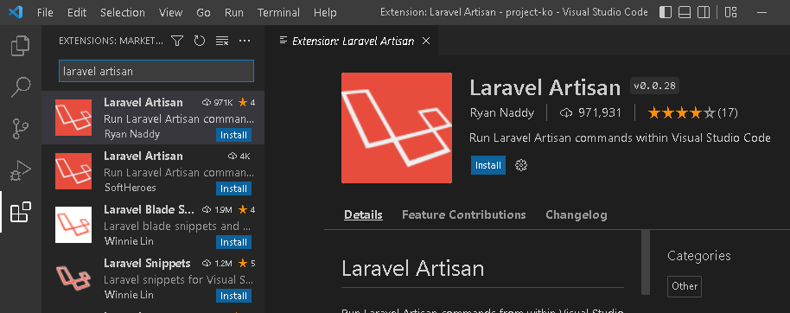Click the Laravel Snippets list icon

coord(73,278)
